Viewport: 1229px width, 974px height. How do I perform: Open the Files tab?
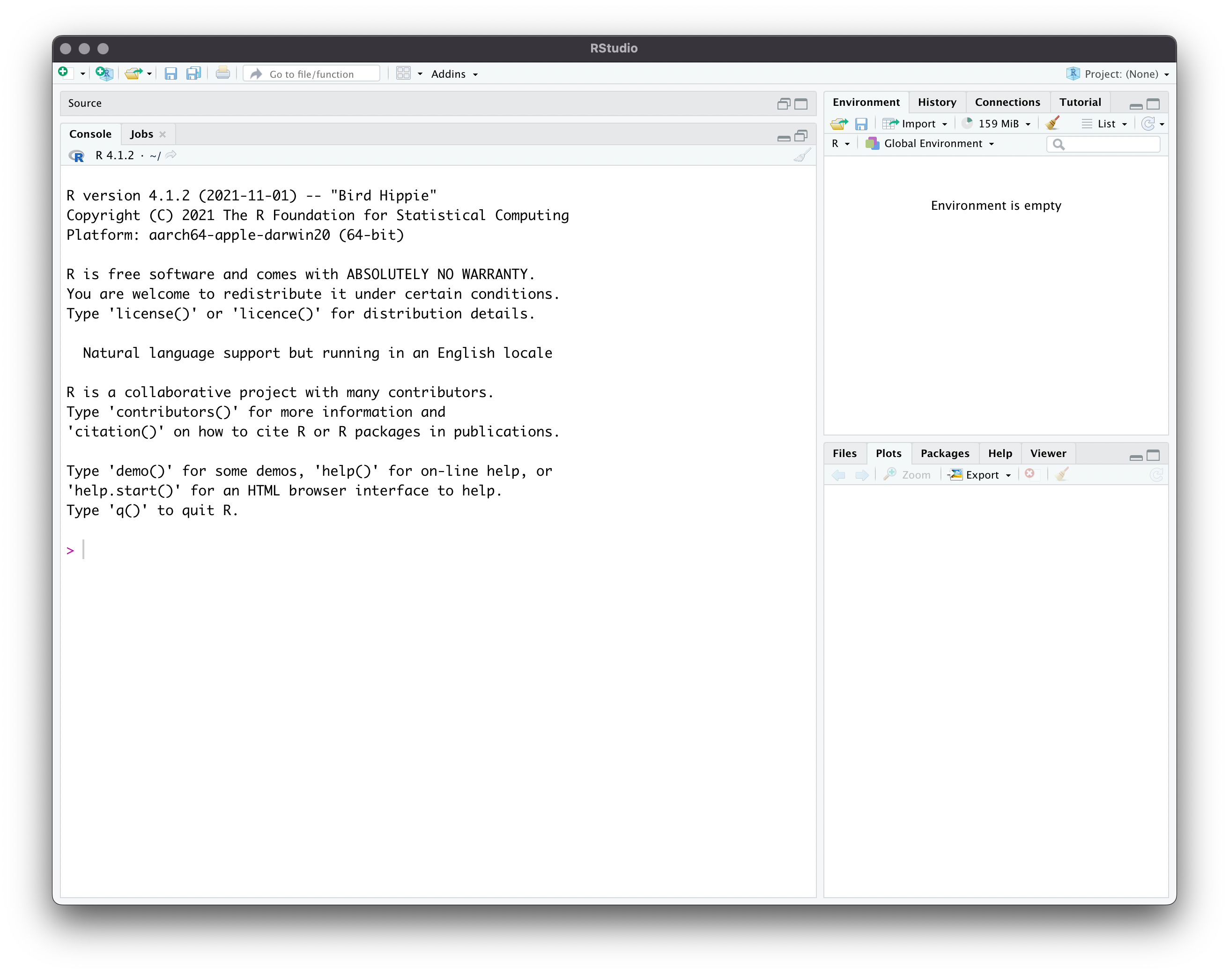point(844,453)
